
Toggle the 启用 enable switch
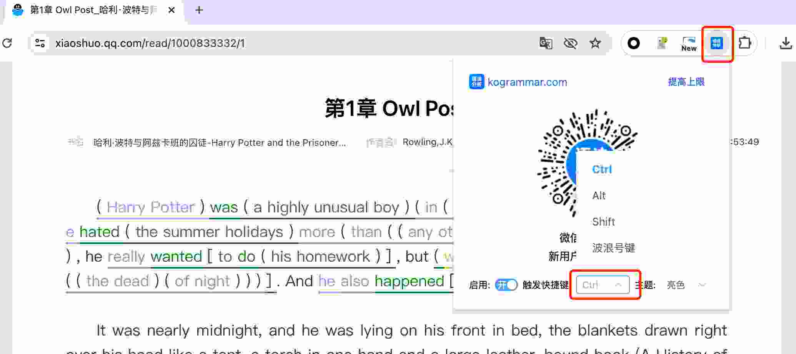pyautogui.click(x=506, y=285)
